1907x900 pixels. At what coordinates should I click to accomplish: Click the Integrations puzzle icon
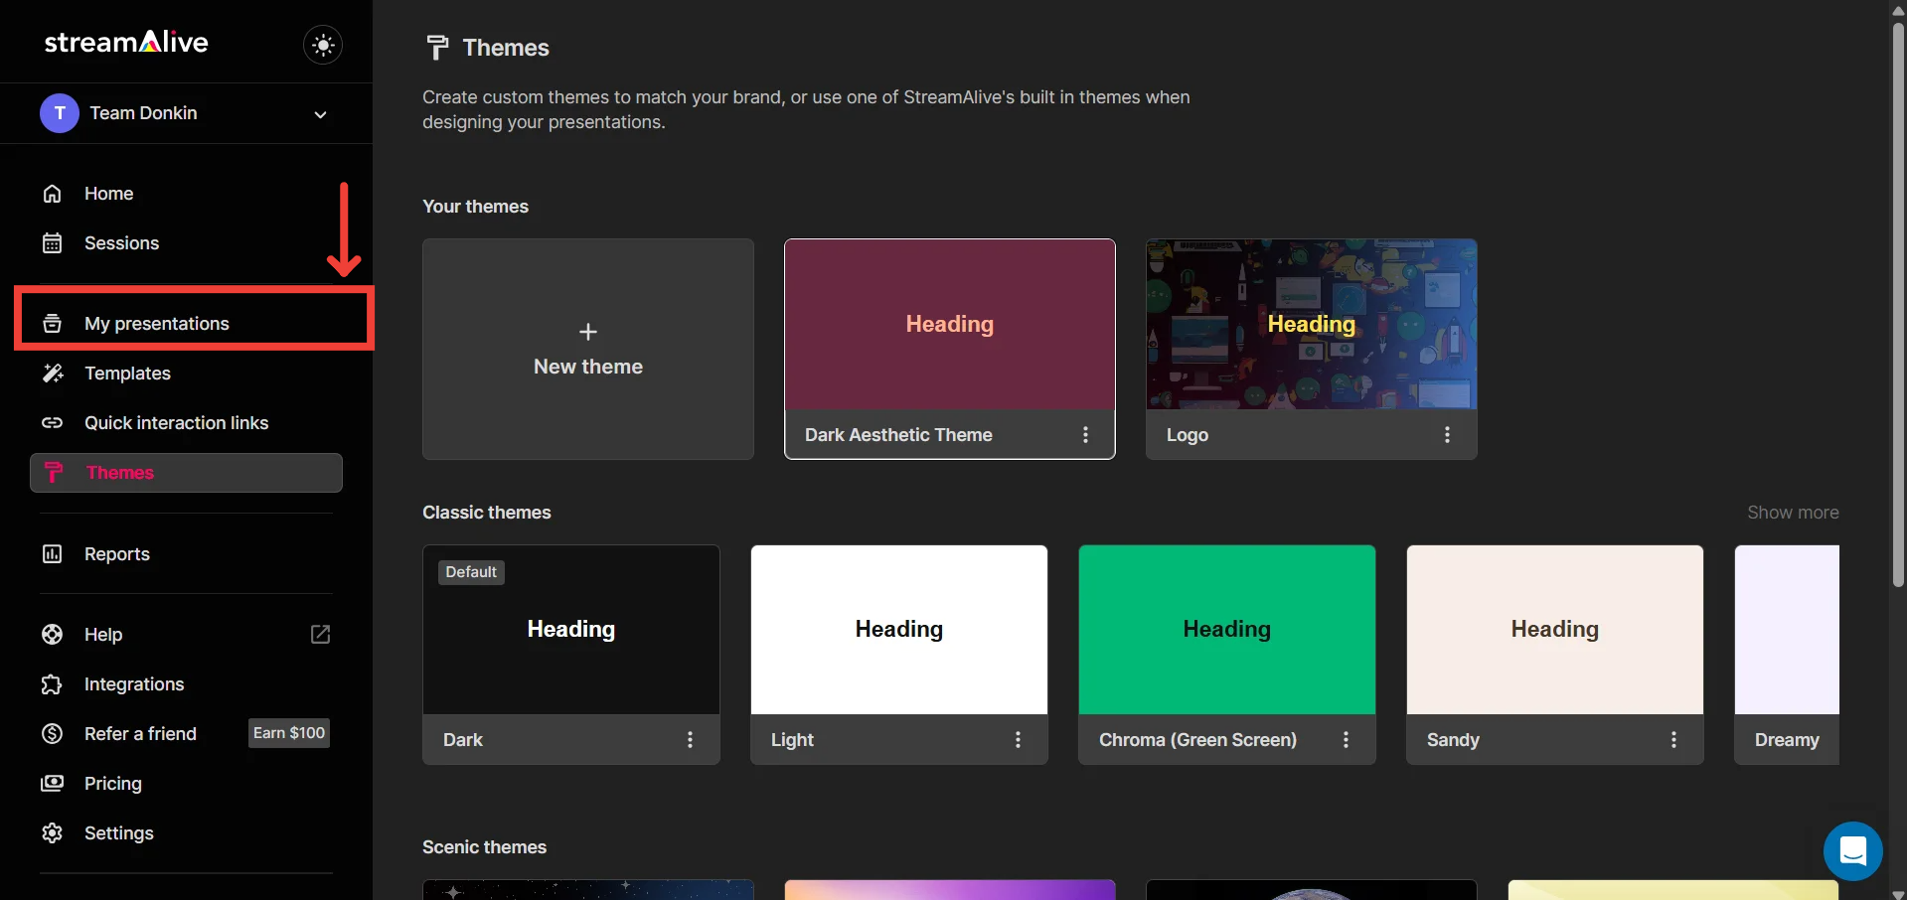point(53,684)
